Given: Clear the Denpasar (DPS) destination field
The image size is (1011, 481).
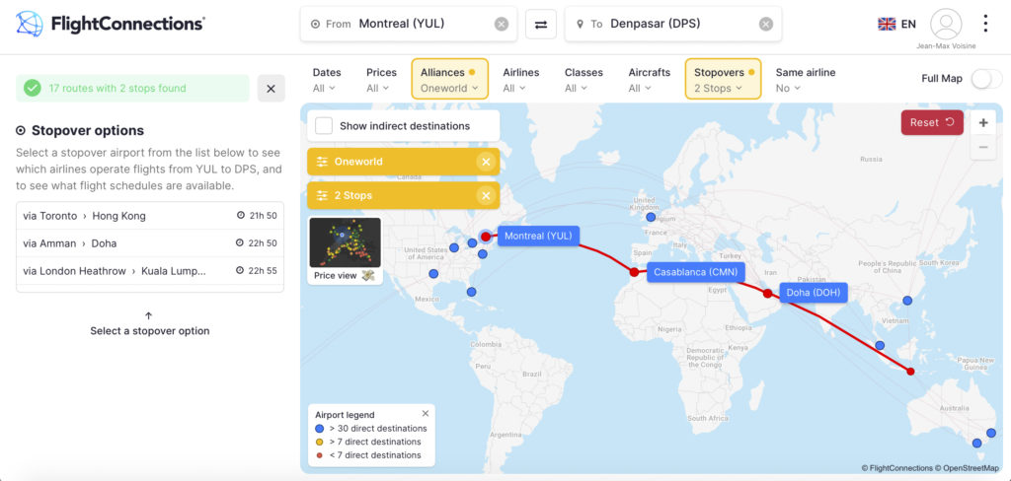Looking at the screenshot, I should 765,24.
